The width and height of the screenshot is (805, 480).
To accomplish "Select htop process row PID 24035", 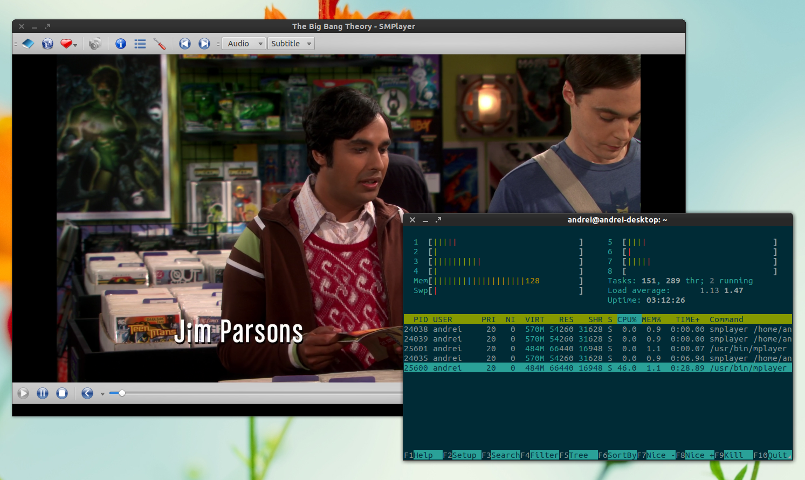I will 598,358.
